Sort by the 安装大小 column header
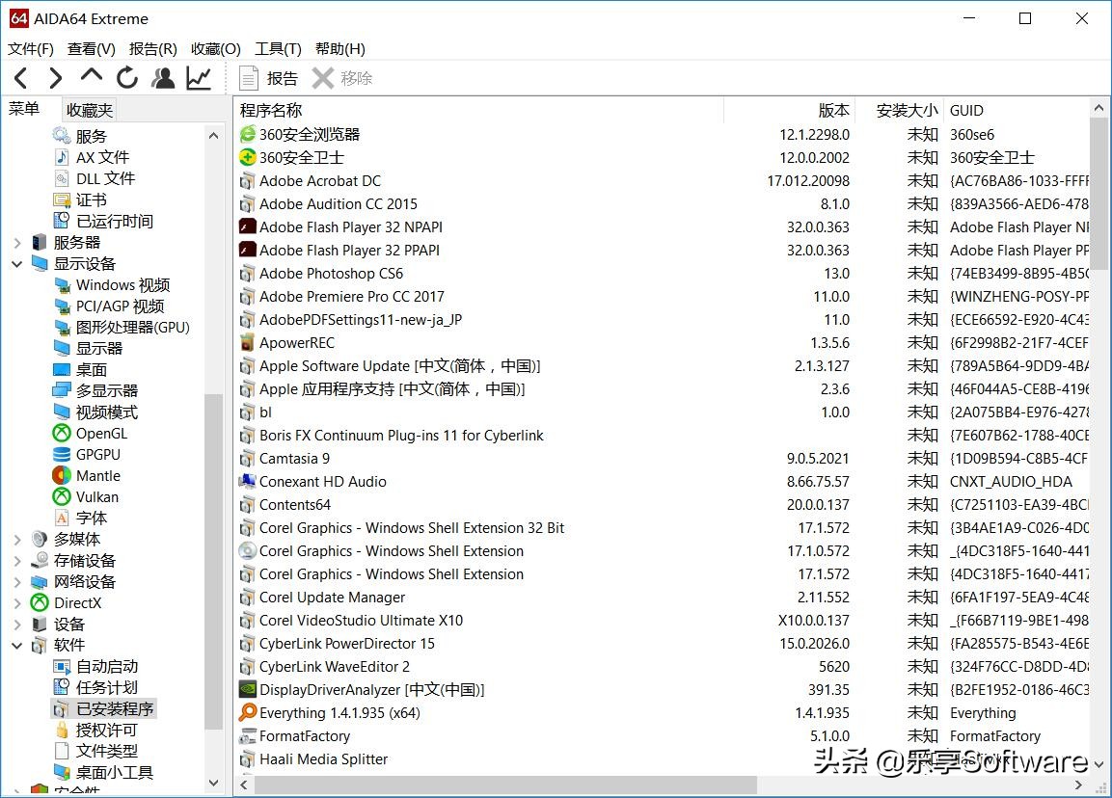1112x798 pixels. pos(899,111)
